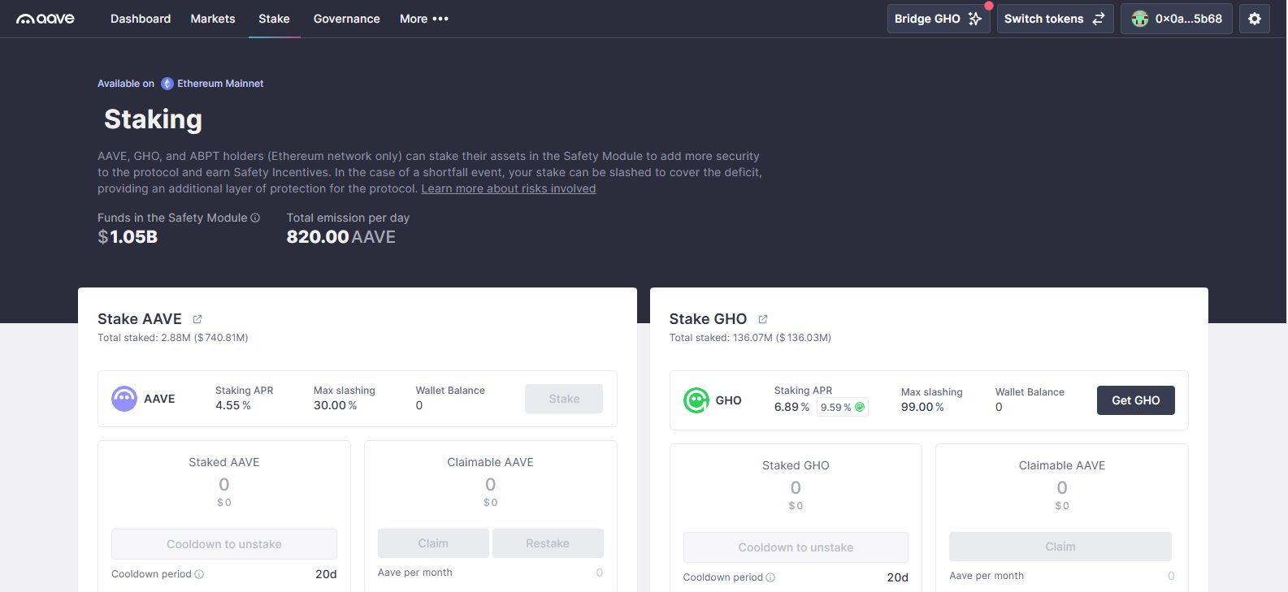Screen dimensions: 1288x592
Task: Open Stake GHO external link icon
Action: click(x=762, y=319)
